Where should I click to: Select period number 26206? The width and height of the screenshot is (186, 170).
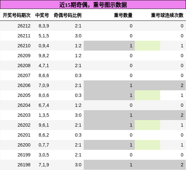pos(24,85)
